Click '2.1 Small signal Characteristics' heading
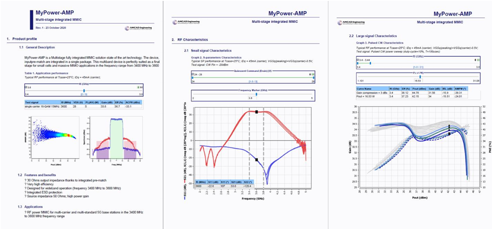Screen dimensions: 492x229 click(x=208, y=51)
